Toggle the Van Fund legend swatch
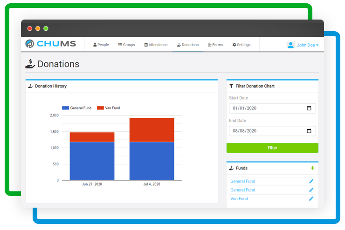 pos(100,108)
